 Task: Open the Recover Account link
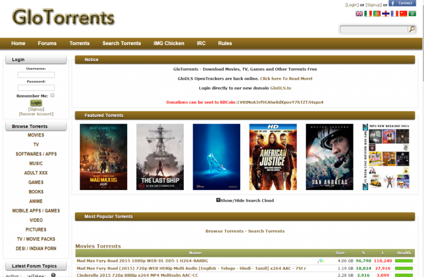pyautogui.click(x=36, y=114)
